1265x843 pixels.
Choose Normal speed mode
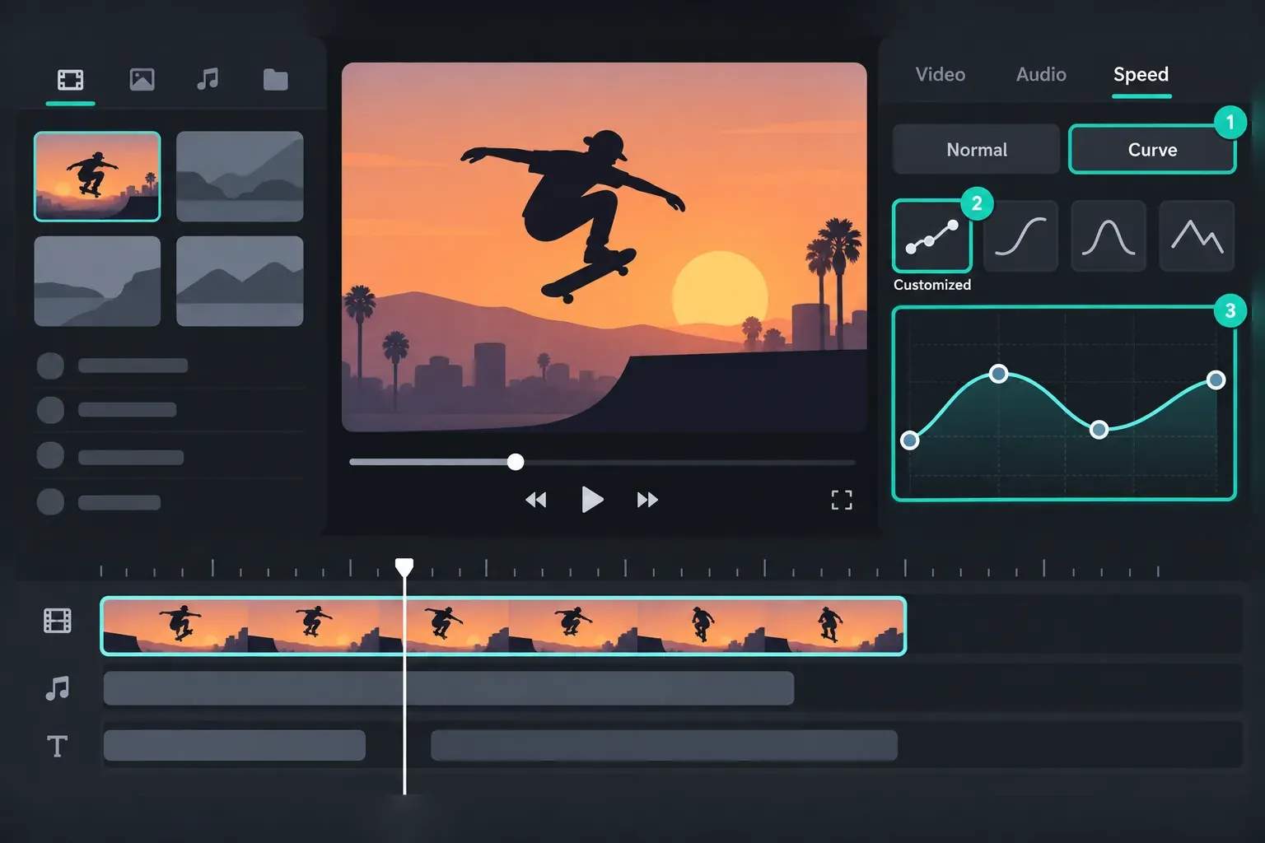coord(977,149)
